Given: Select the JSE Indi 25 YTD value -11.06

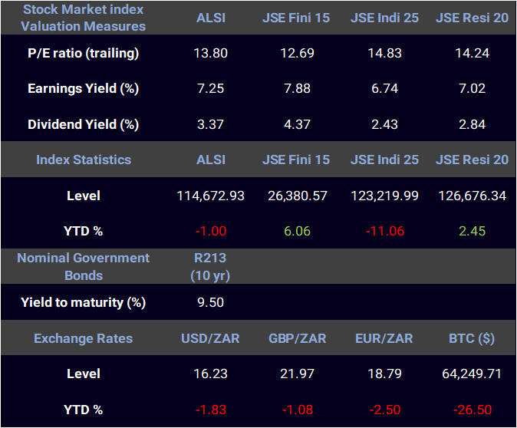Looking at the screenshot, I should (x=385, y=231).
